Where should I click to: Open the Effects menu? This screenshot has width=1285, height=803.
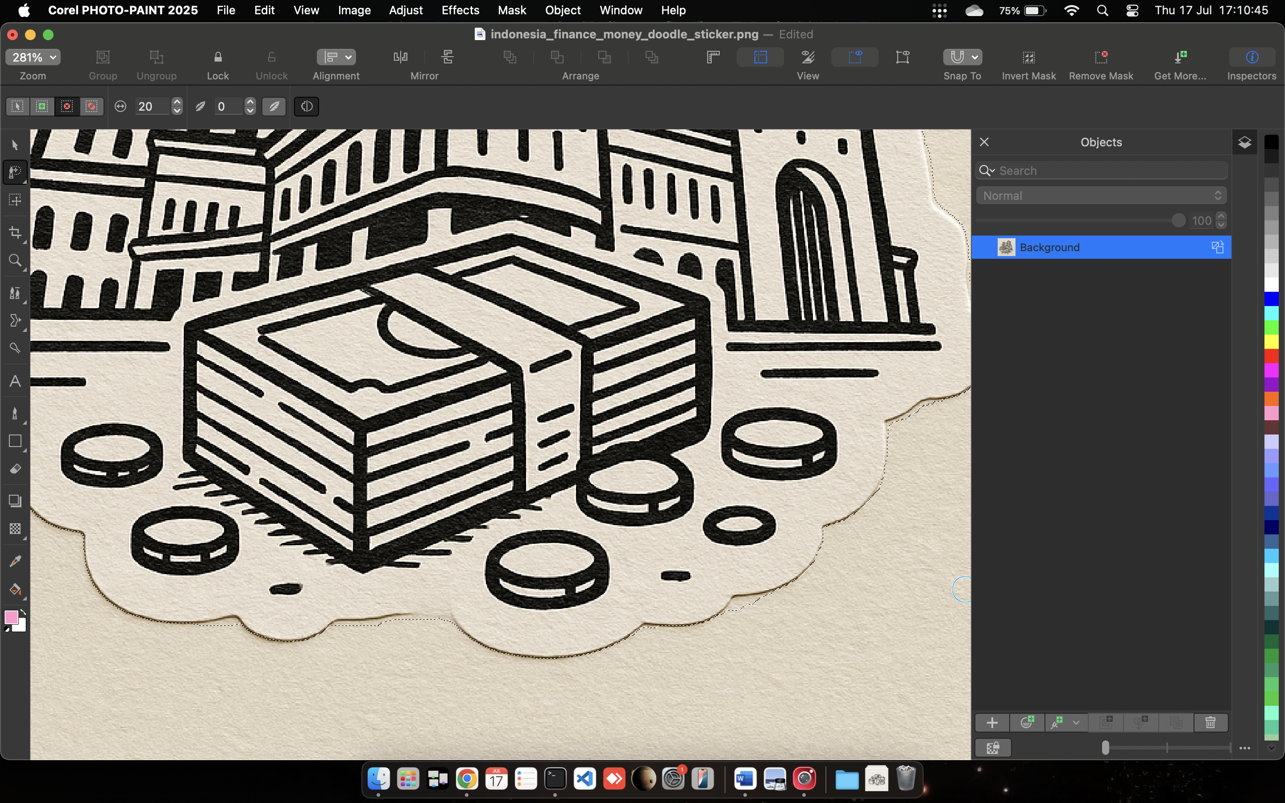[x=460, y=10]
